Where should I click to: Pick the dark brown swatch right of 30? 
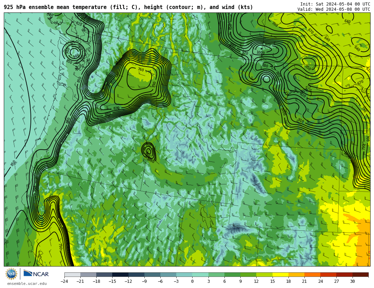pos(360,274)
